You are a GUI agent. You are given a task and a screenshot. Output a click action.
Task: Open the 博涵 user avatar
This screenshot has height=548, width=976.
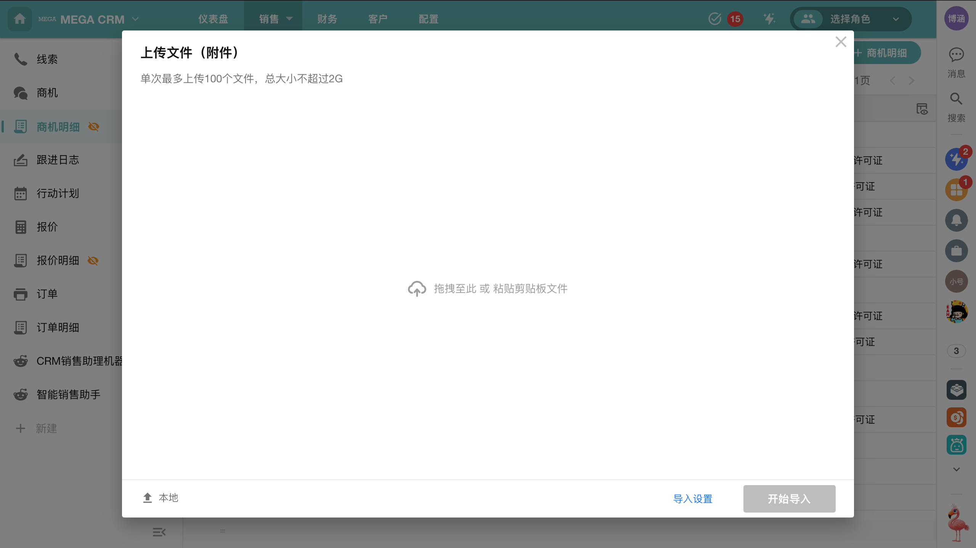(x=956, y=19)
